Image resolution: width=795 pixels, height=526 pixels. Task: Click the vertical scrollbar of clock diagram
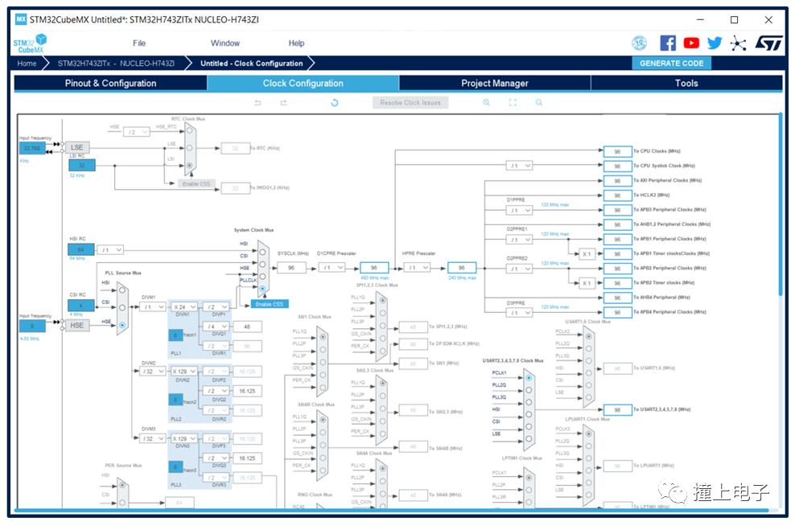781,204
